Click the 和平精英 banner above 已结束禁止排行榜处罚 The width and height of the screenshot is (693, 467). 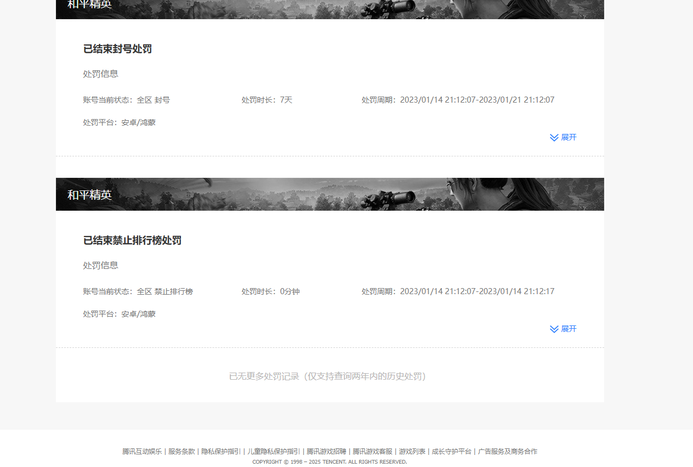tap(330, 194)
